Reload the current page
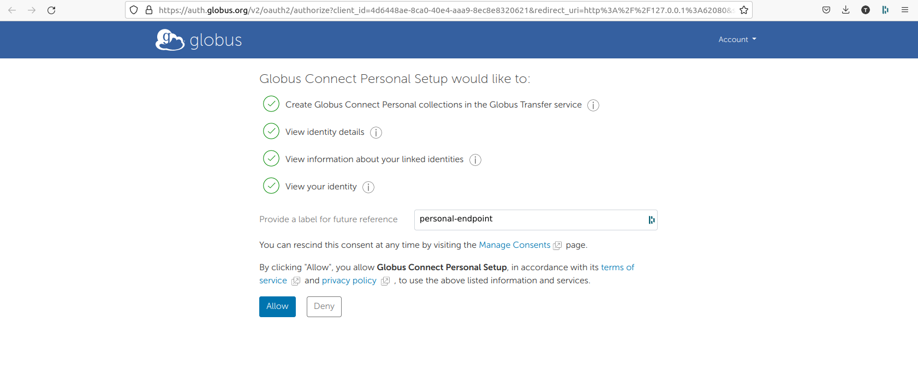918x381 pixels. pos(51,10)
